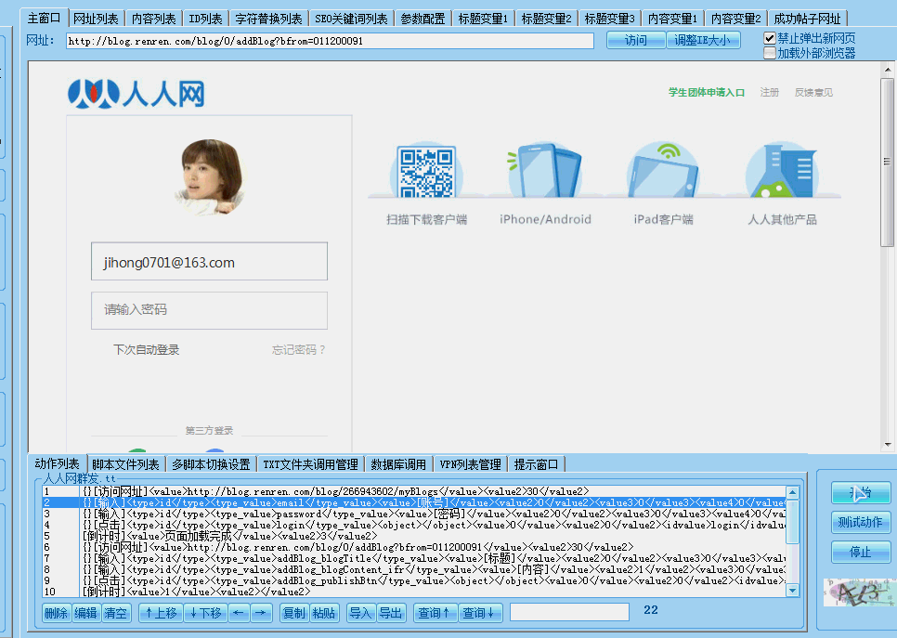Screen dimensions: 897x638
Task: Click the 忘记密码? link
Action: click(x=299, y=349)
